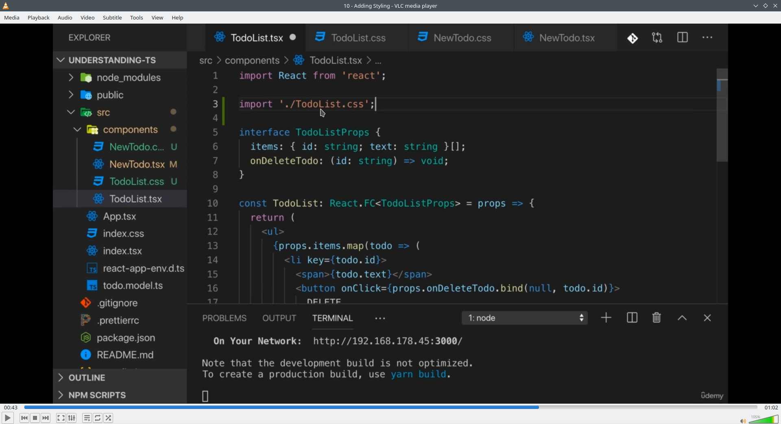Expand the public folder
Screen dimensions: 781x424
[120, 95]
